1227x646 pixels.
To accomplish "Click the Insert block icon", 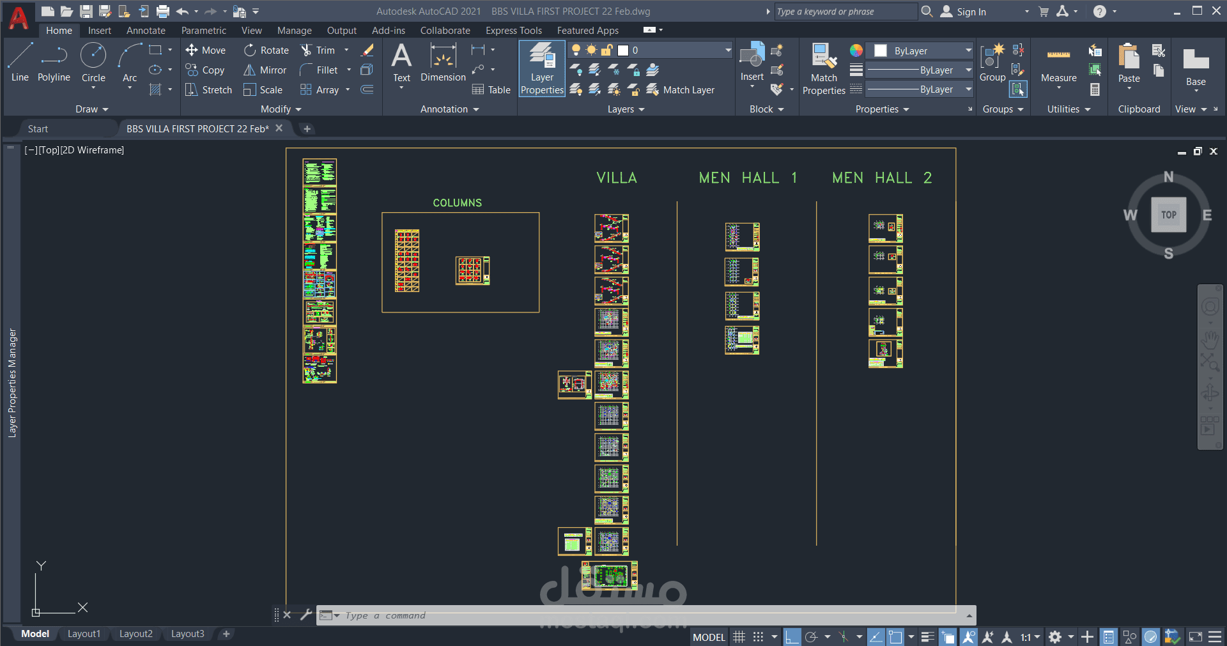I will tap(752, 63).
